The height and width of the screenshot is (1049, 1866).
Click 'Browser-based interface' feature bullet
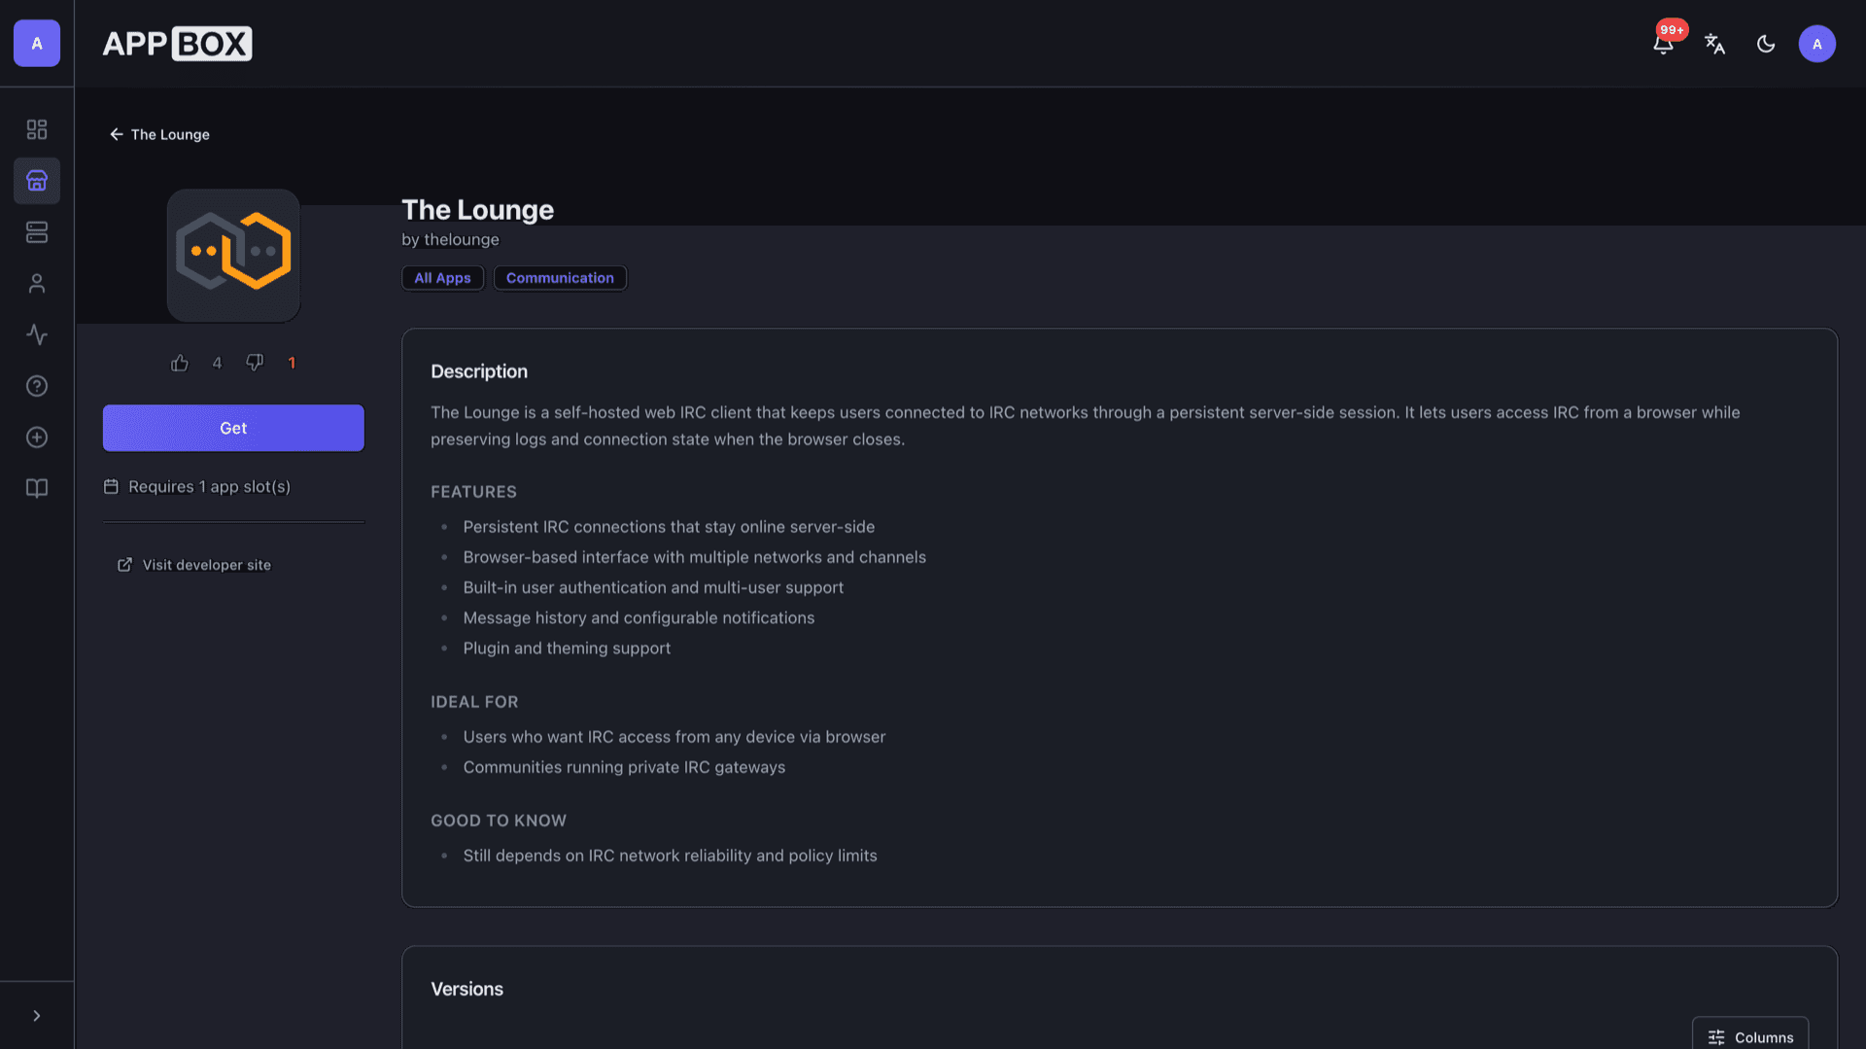pyautogui.click(x=694, y=557)
